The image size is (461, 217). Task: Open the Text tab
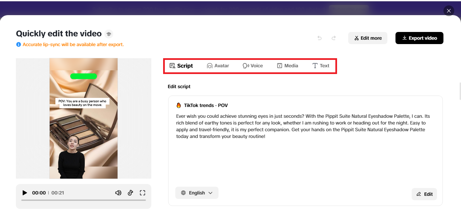pyautogui.click(x=321, y=66)
